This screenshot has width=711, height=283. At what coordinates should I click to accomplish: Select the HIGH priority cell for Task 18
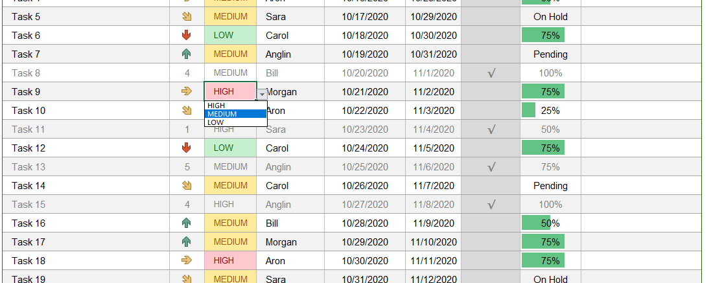point(230,261)
